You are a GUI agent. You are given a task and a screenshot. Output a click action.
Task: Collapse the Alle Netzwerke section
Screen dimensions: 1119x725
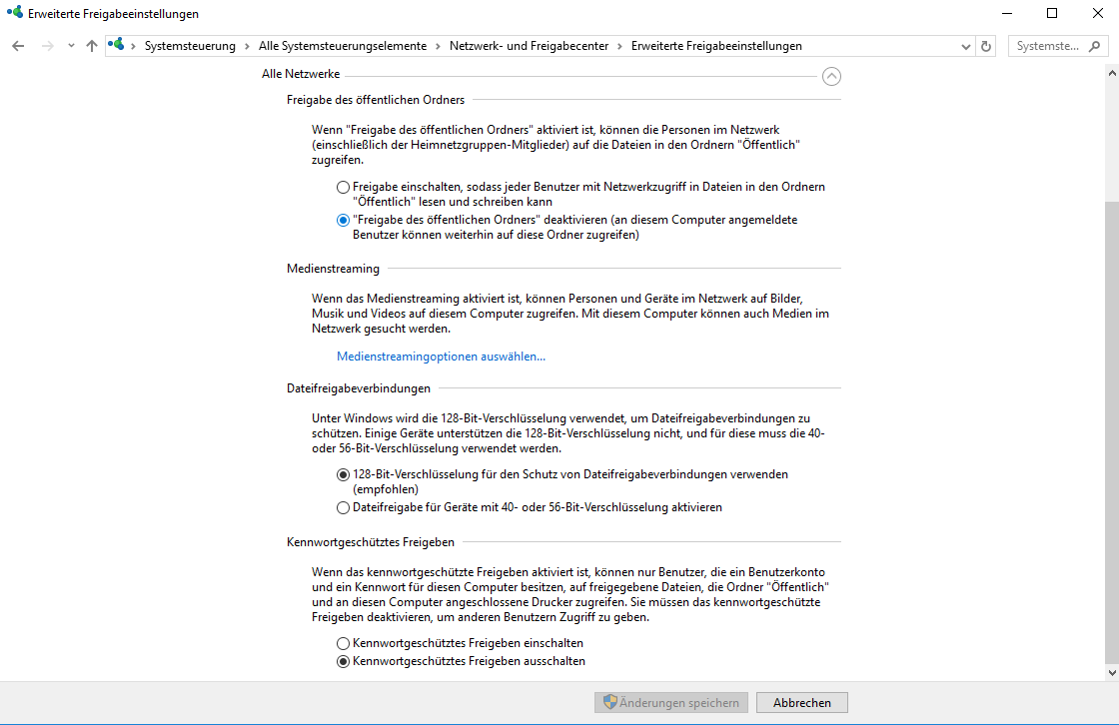coord(831,76)
